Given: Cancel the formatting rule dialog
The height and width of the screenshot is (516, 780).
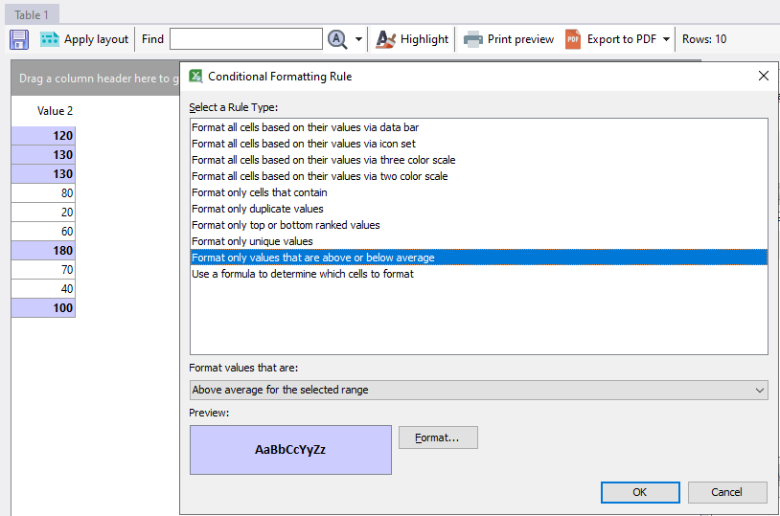Looking at the screenshot, I should click(x=727, y=492).
